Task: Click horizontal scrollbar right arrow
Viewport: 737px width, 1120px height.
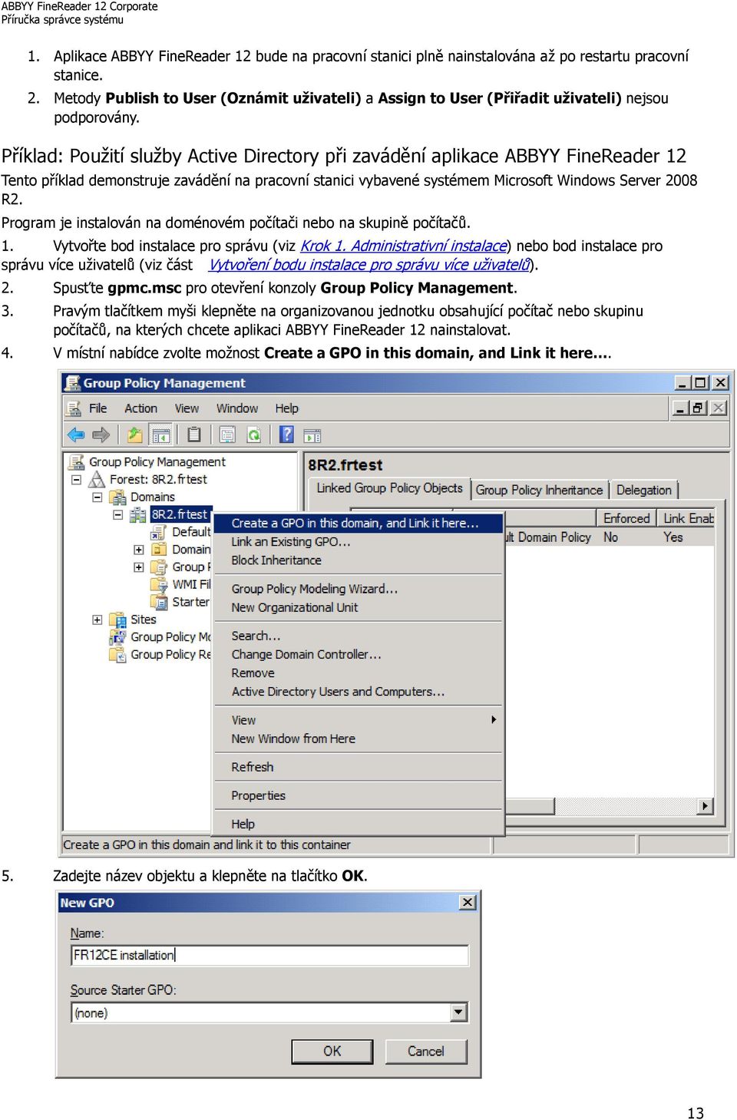Action: click(706, 806)
